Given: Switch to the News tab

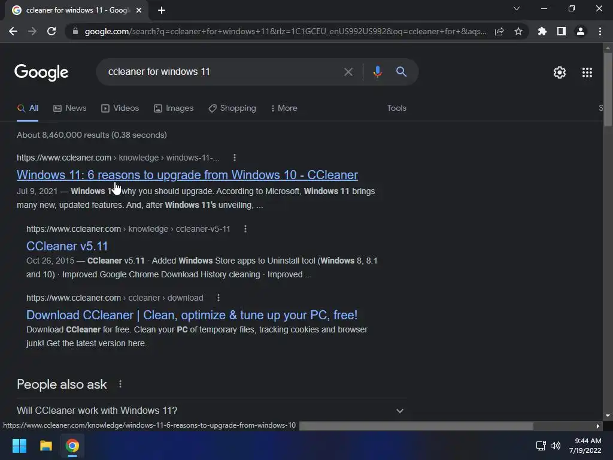Looking at the screenshot, I should (x=70, y=108).
